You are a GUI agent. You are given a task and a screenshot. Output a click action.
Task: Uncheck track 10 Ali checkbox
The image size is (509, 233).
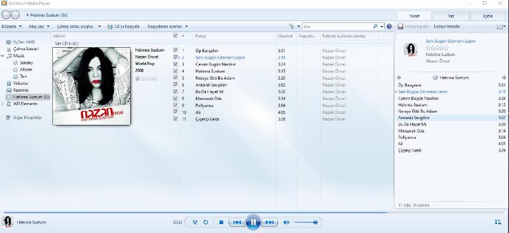[x=175, y=112]
